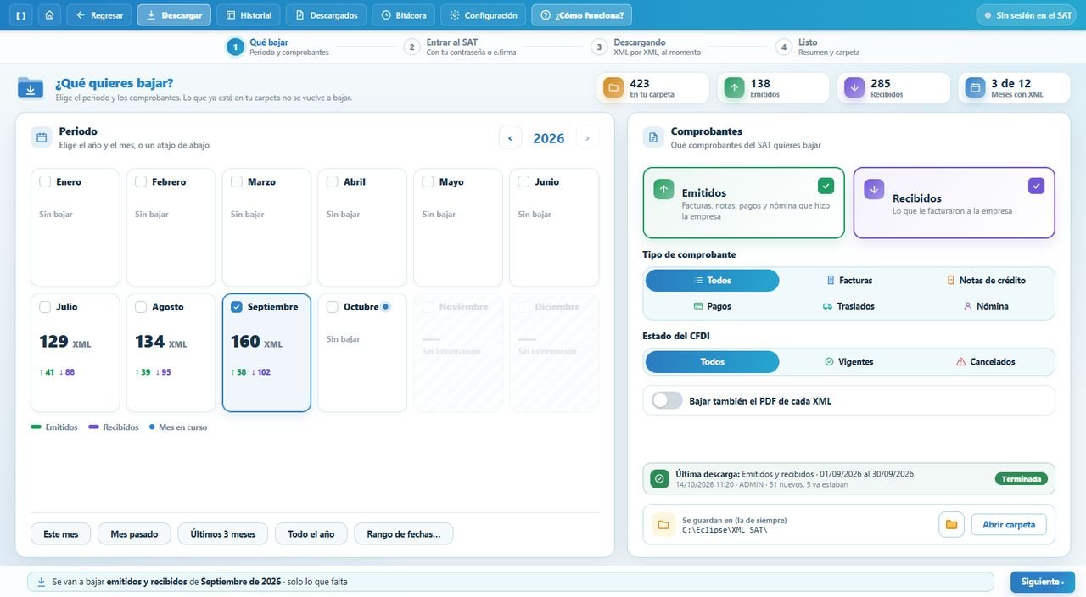Select the Todo el año shortcut
Screen dimensions: 1086x597
click(x=311, y=534)
